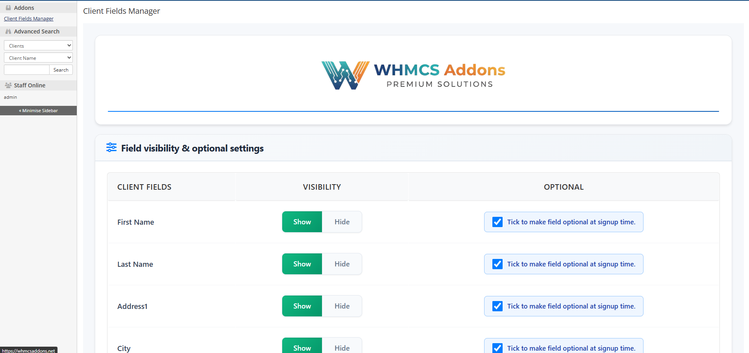This screenshot has height=353, width=749.
Task: Click the First Name field label
Action: tap(136, 222)
